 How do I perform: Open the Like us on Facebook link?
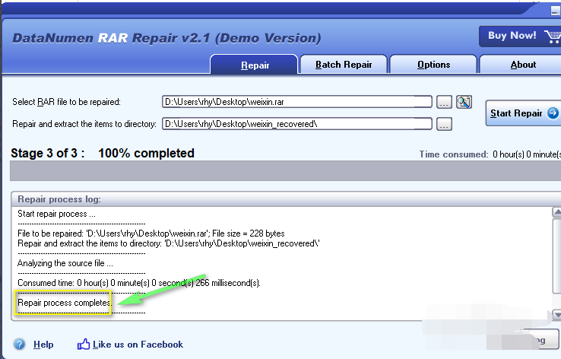coord(138,345)
